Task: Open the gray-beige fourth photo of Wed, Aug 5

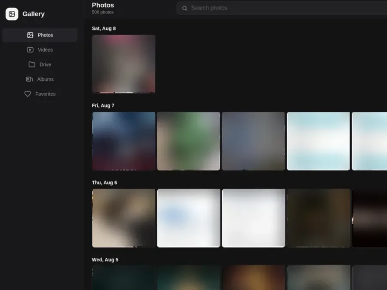Action: pyautogui.click(x=318, y=278)
